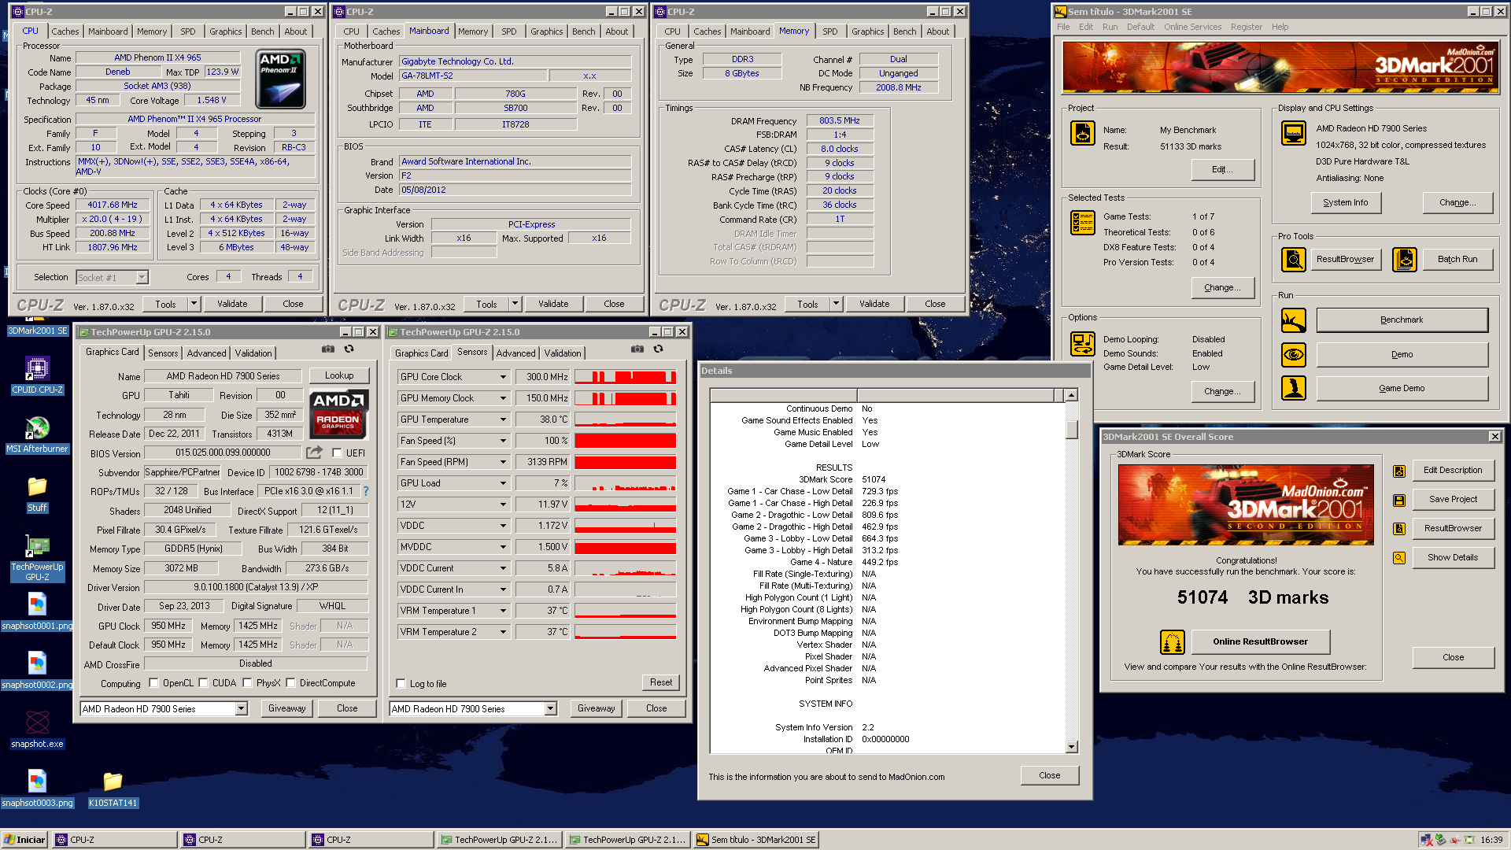Expand the GPU selector in GPU-Z Sensors window
Image resolution: width=1511 pixels, height=850 pixels.
pos(550,709)
